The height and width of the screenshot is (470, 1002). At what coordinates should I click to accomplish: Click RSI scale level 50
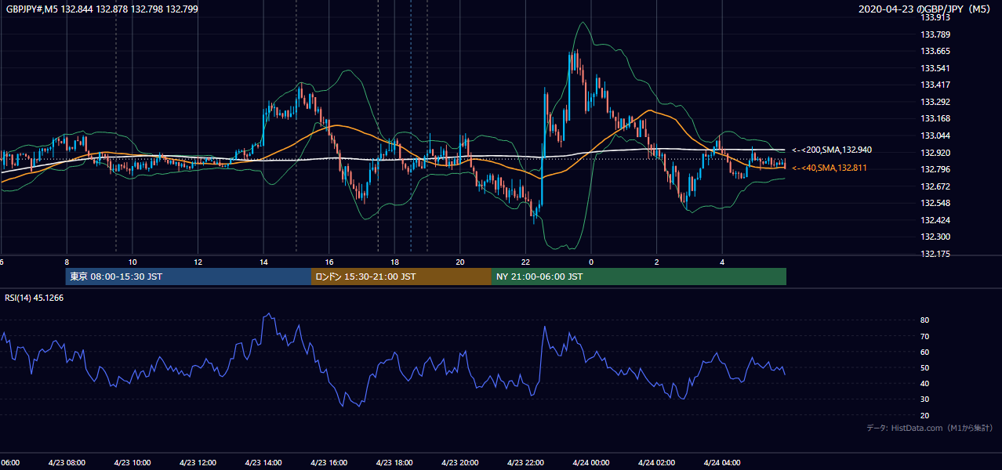coord(925,367)
